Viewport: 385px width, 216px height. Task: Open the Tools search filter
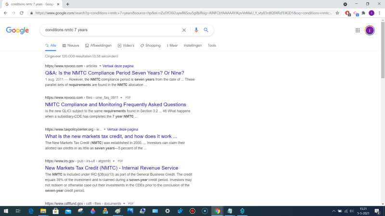[212, 46]
